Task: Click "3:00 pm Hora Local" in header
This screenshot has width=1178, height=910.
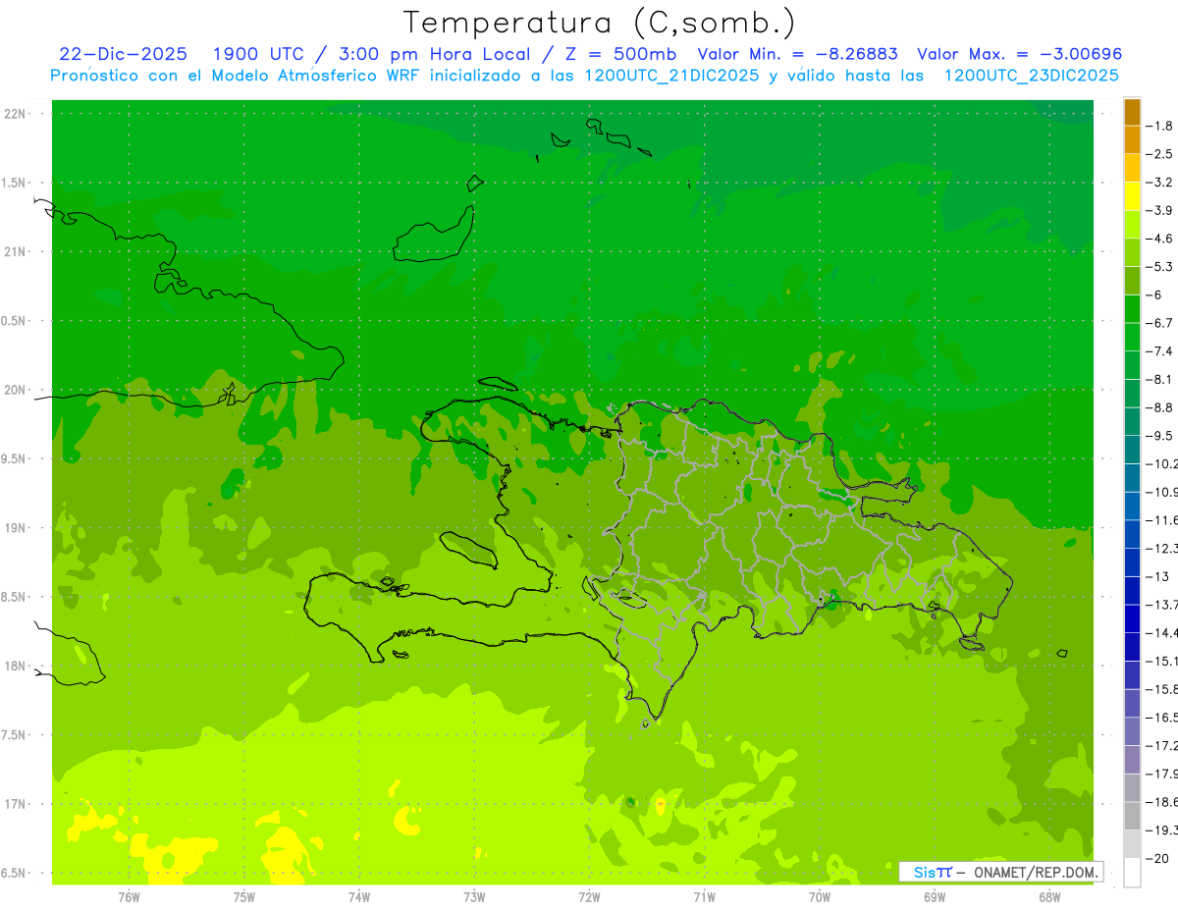Action: click(x=435, y=54)
